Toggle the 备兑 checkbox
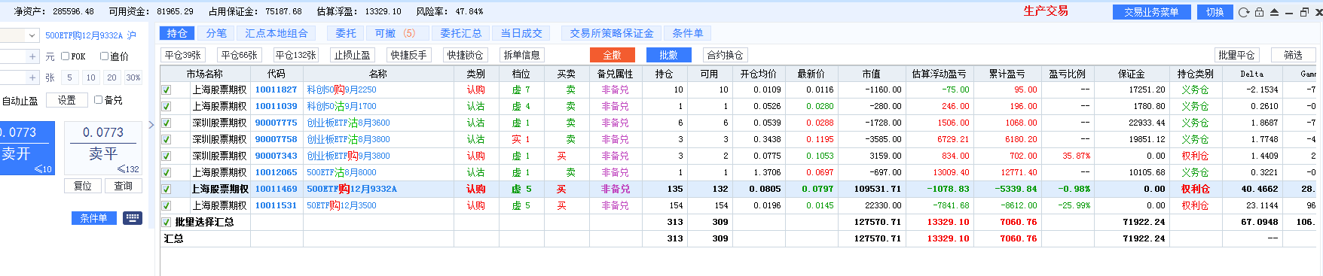The image size is (1323, 276). 98,99
